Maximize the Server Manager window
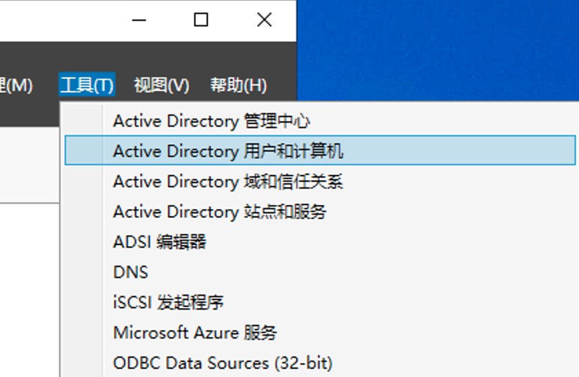 (201, 21)
